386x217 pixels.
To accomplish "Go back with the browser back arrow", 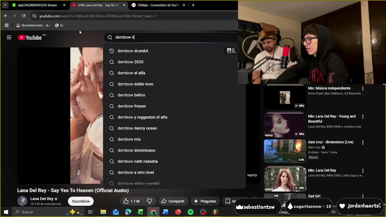I will click(x=5, y=16).
